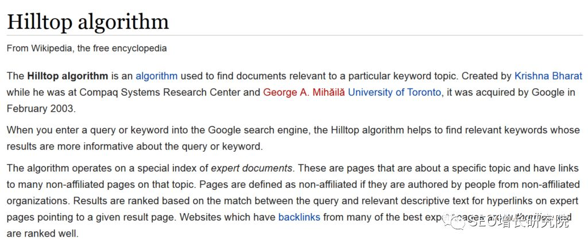Click the "February 2003" text
The height and width of the screenshot is (247, 588).
tap(41, 108)
